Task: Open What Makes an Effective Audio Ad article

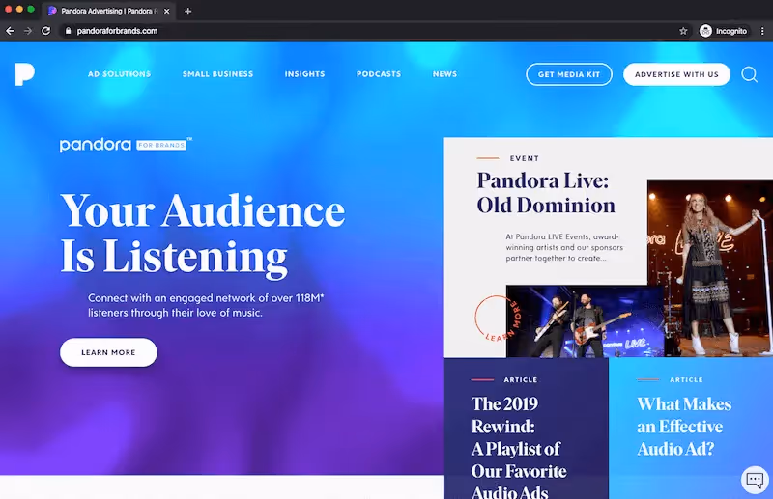Action: click(684, 426)
